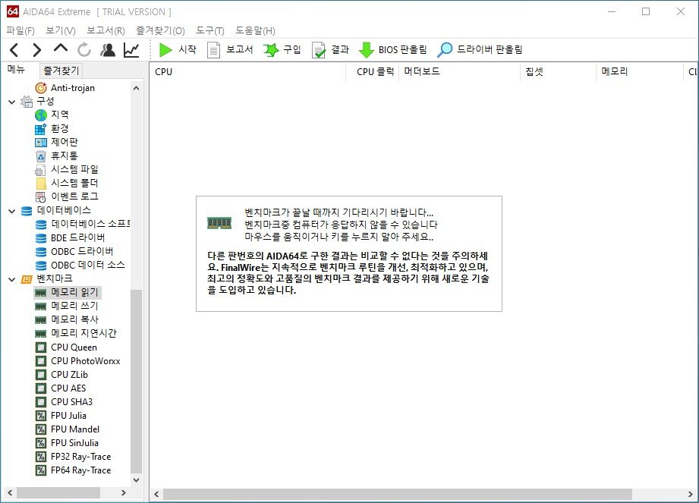Screen dimensions: 699x503
Task: Open the 결과 results toolbar button
Action: (330, 50)
